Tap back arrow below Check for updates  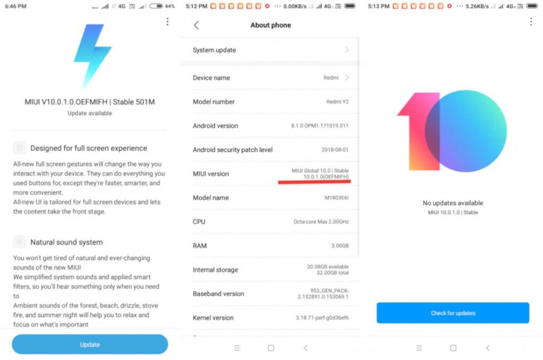(x=488, y=348)
